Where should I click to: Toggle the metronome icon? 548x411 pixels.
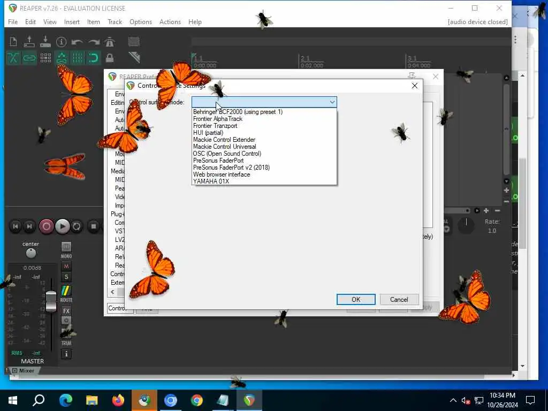109,42
